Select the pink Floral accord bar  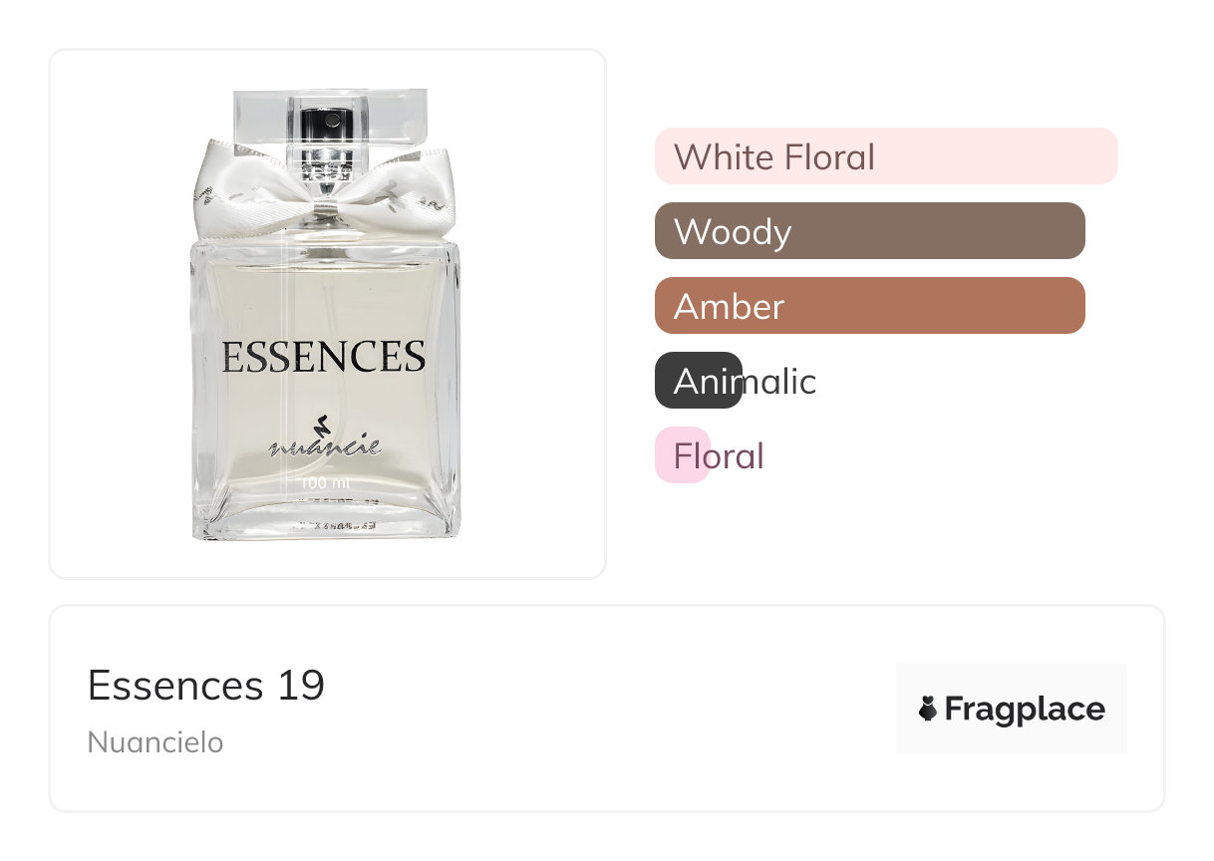coord(682,455)
